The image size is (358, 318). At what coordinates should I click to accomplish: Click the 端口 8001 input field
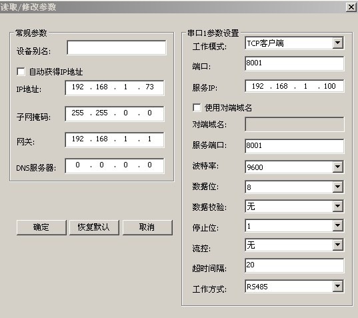tap(294, 63)
